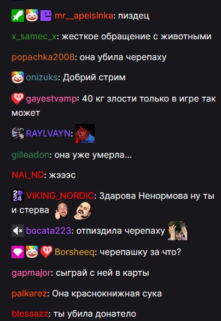Click the thumbs-up man emote in VIKING_NORDIC's message

62,210
